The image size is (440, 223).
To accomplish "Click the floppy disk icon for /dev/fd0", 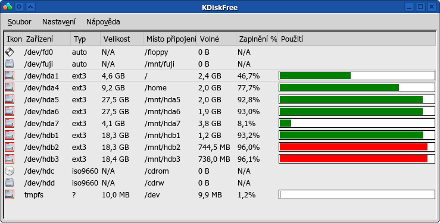I will pos(10,52).
